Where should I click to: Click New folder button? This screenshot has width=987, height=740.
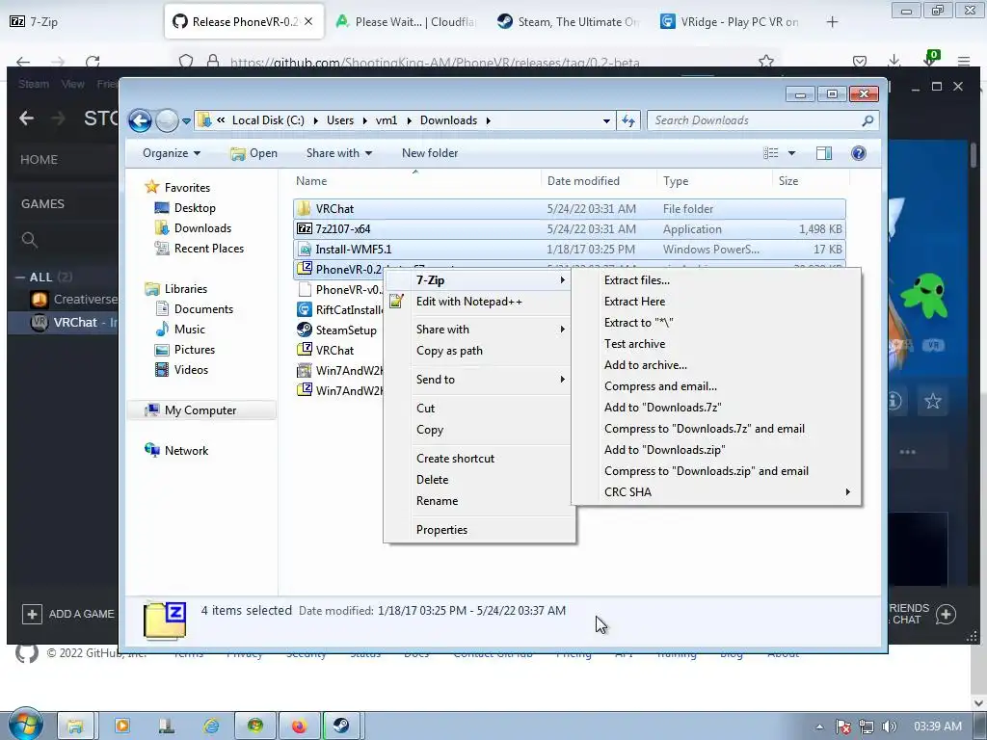[x=430, y=153]
